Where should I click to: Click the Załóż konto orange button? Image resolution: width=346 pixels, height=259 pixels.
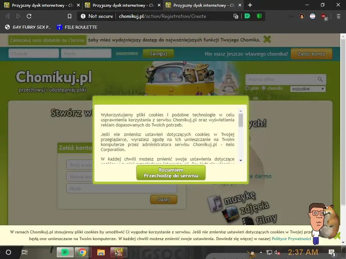pyautogui.click(x=311, y=54)
